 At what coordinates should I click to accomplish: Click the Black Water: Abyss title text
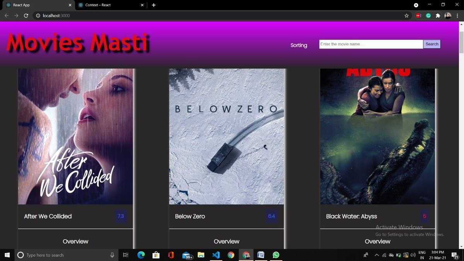(351, 216)
